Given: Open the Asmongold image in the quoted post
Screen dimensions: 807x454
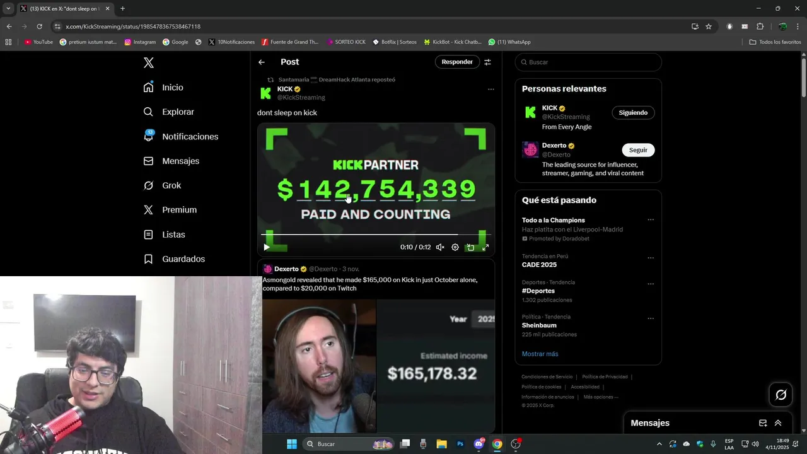Looking at the screenshot, I should [x=319, y=366].
